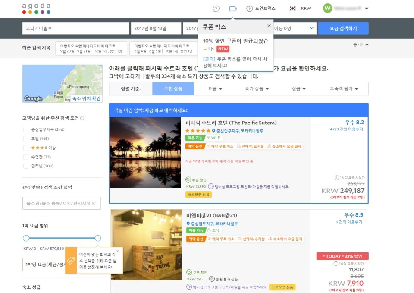Click info icon beside recommended search conditions
The width and height of the screenshot is (414, 293).
[x=82, y=118]
